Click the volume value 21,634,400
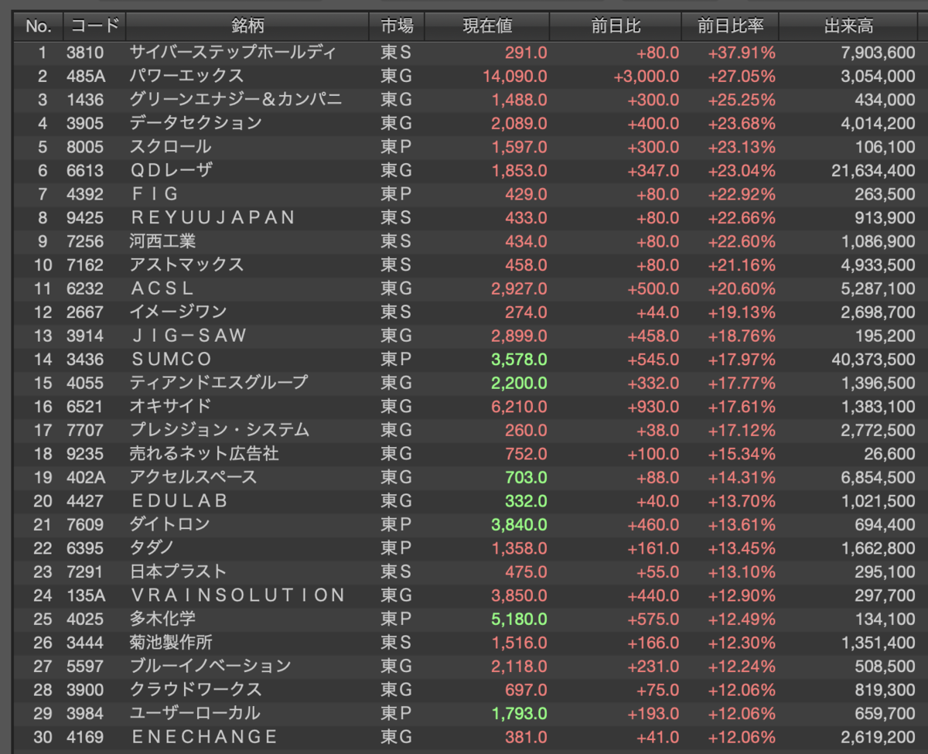The width and height of the screenshot is (928, 754). coord(874,170)
